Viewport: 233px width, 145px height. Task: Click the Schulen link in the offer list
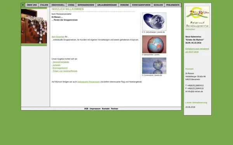pyautogui.click(x=56, y=65)
